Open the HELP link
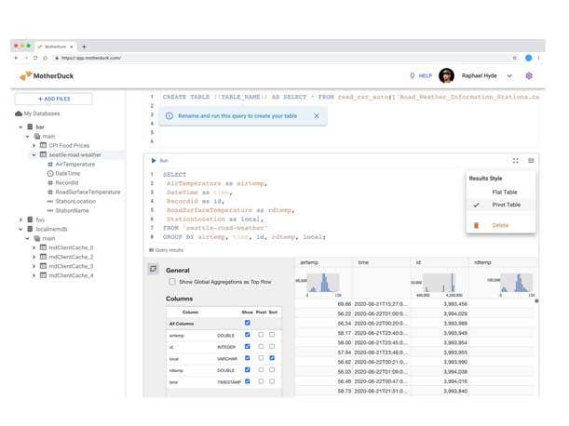569x426 pixels. pyautogui.click(x=420, y=76)
